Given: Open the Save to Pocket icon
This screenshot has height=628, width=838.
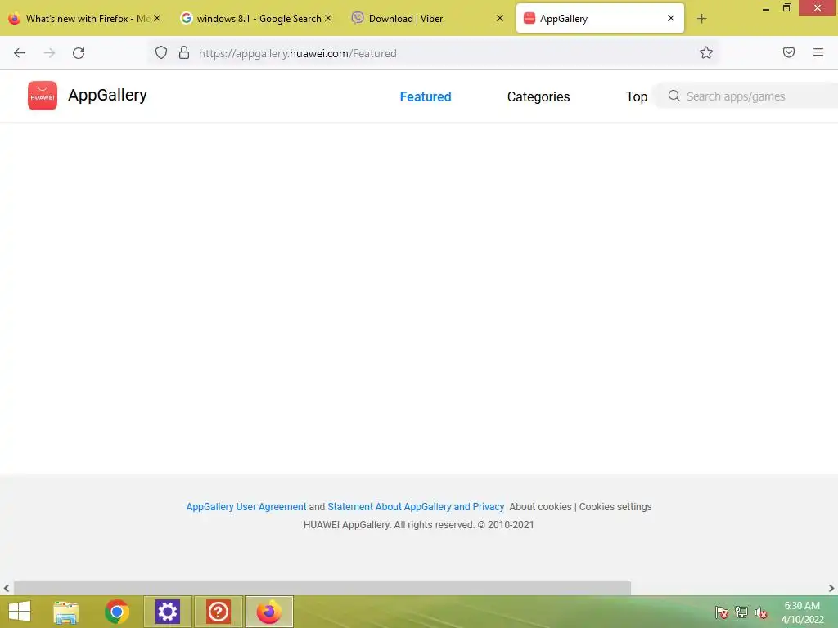Looking at the screenshot, I should coord(789,52).
